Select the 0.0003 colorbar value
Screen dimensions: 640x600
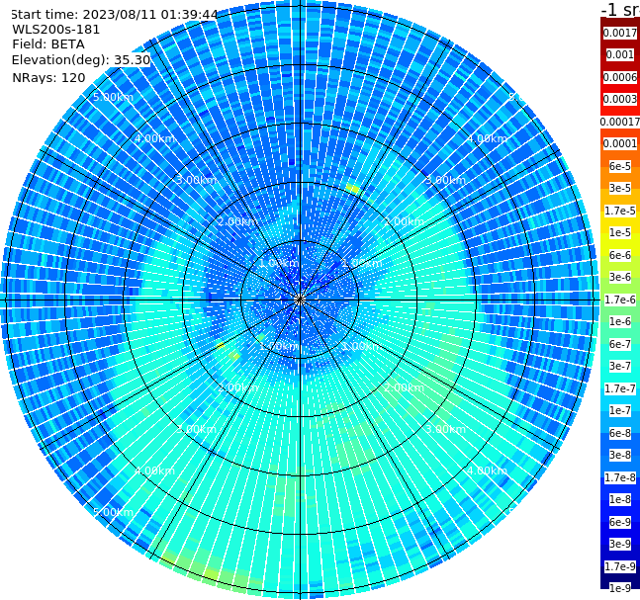point(620,99)
